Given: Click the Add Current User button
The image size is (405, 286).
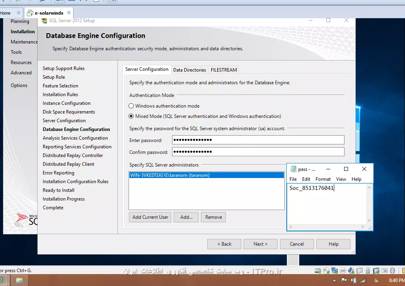Looking at the screenshot, I should (150, 217).
